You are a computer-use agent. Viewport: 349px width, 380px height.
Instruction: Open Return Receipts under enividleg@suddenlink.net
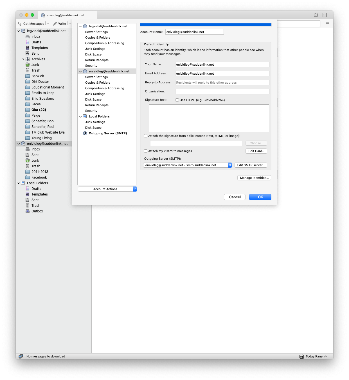coord(97,105)
